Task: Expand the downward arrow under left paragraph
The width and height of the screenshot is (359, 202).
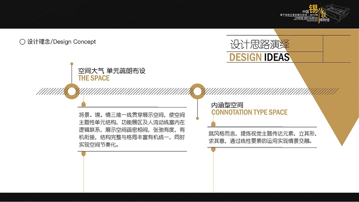Action: click(x=83, y=154)
